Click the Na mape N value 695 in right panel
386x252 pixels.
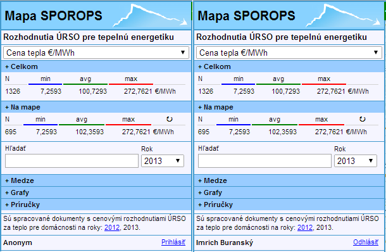click(x=204, y=132)
